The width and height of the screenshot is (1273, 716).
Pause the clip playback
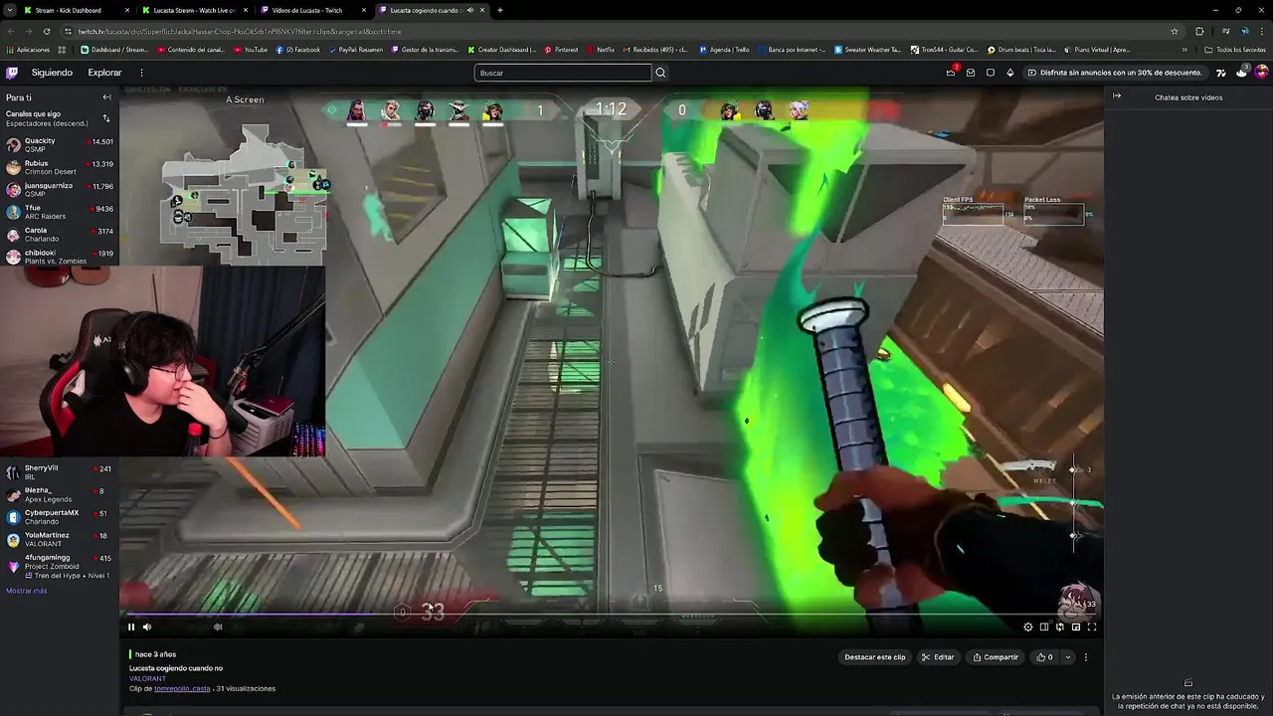(130, 626)
